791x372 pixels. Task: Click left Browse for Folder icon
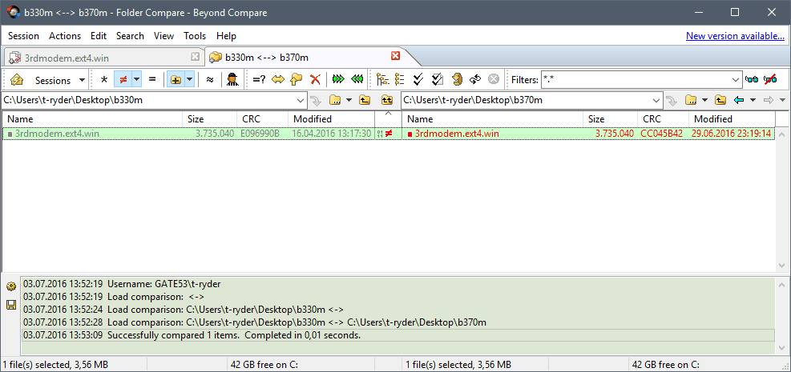point(335,100)
